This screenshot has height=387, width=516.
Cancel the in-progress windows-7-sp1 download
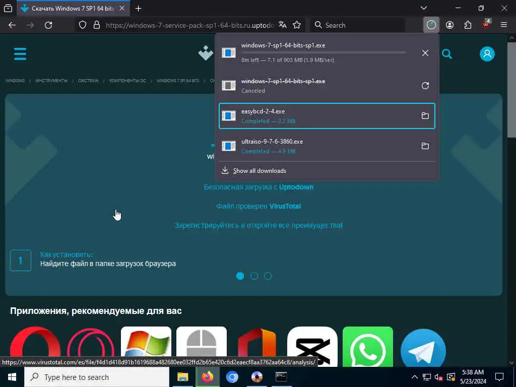point(425,53)
